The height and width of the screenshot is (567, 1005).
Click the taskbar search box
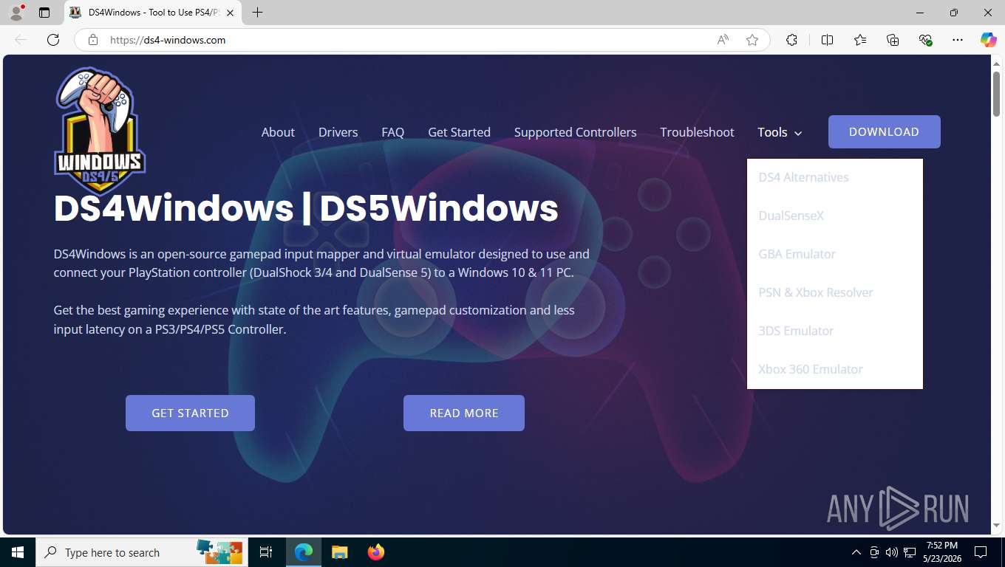[142, 552]
